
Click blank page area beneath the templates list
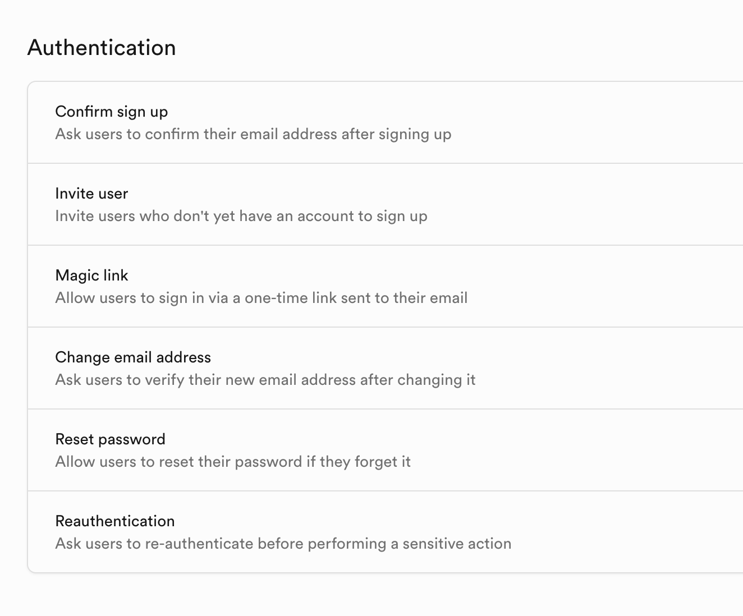click(370, 596)
